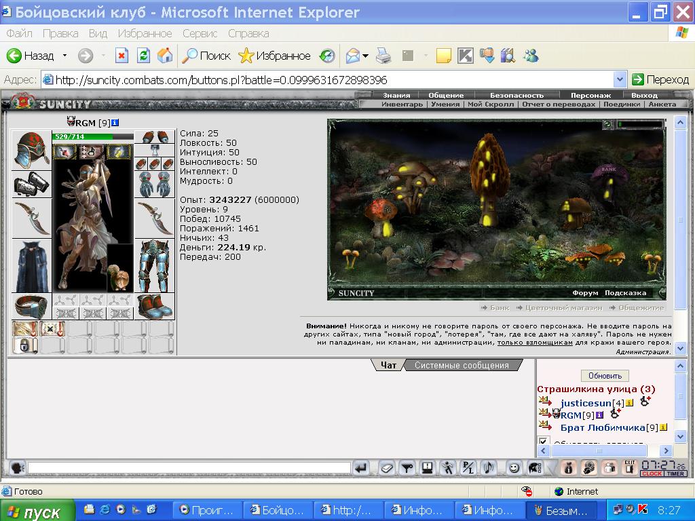Click the running man icon in chat bar

click(x=448, y=468)
